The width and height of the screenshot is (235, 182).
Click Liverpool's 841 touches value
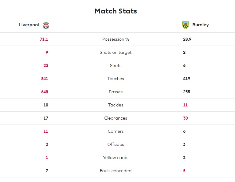45,79
